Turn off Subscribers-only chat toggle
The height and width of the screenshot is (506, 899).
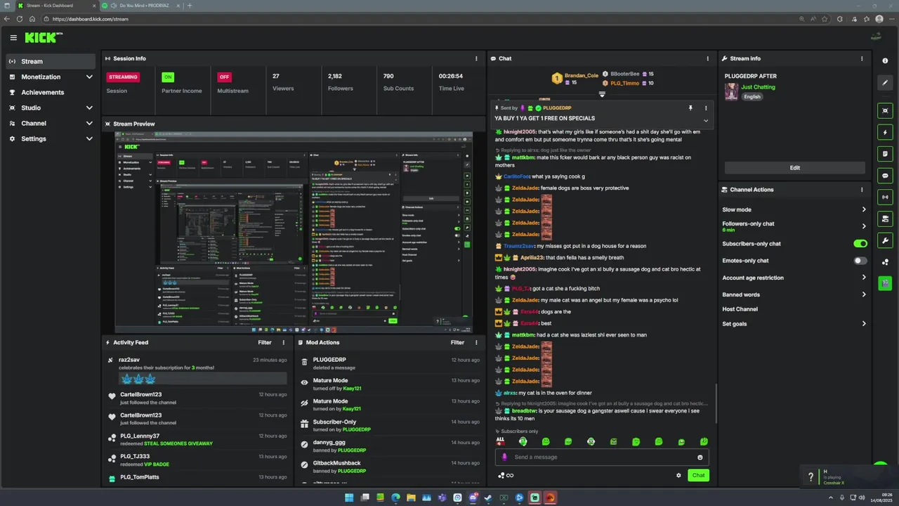pyautogui.click(x=860, y=244)
